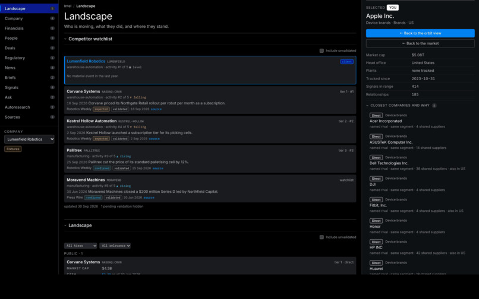Open the Deals sidebar item
The height and width of the screenshot is (299, 479).
click(x=29, y=48)
